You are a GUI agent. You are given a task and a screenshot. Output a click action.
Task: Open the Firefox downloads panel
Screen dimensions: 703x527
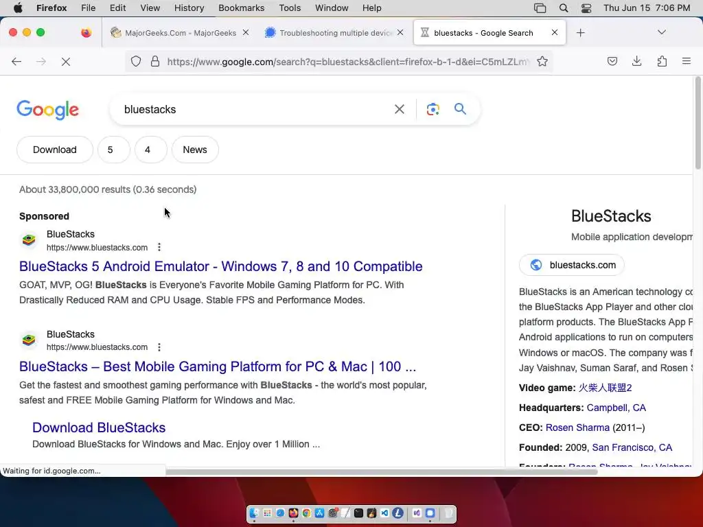pyautogui.click(x=636, y=61)
